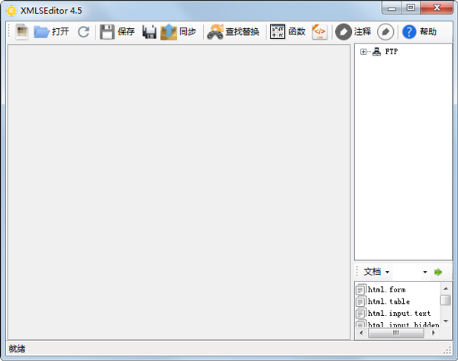Click the refresh arrow icon
This screenshot has height=361, width=458.
click(83, 32)
